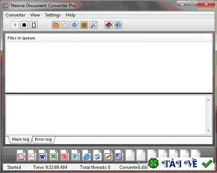The height and width of the screenshot is (173, 217).
Task: Select the Excel document icon
Action: (54, 155)
